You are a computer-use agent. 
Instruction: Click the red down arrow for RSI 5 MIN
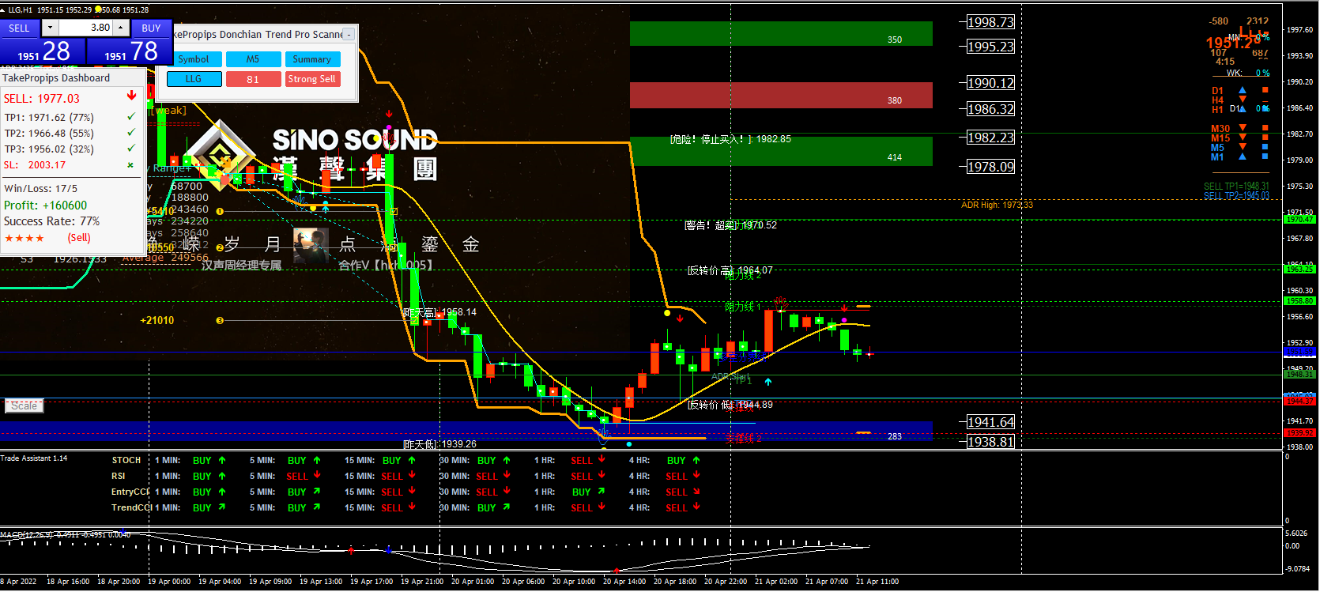pos(317,476)
